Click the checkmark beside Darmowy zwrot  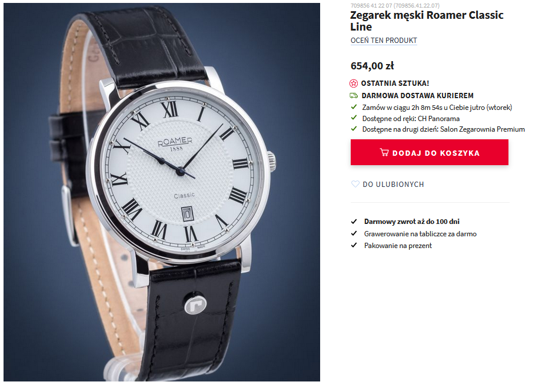[x=354, y=222]
